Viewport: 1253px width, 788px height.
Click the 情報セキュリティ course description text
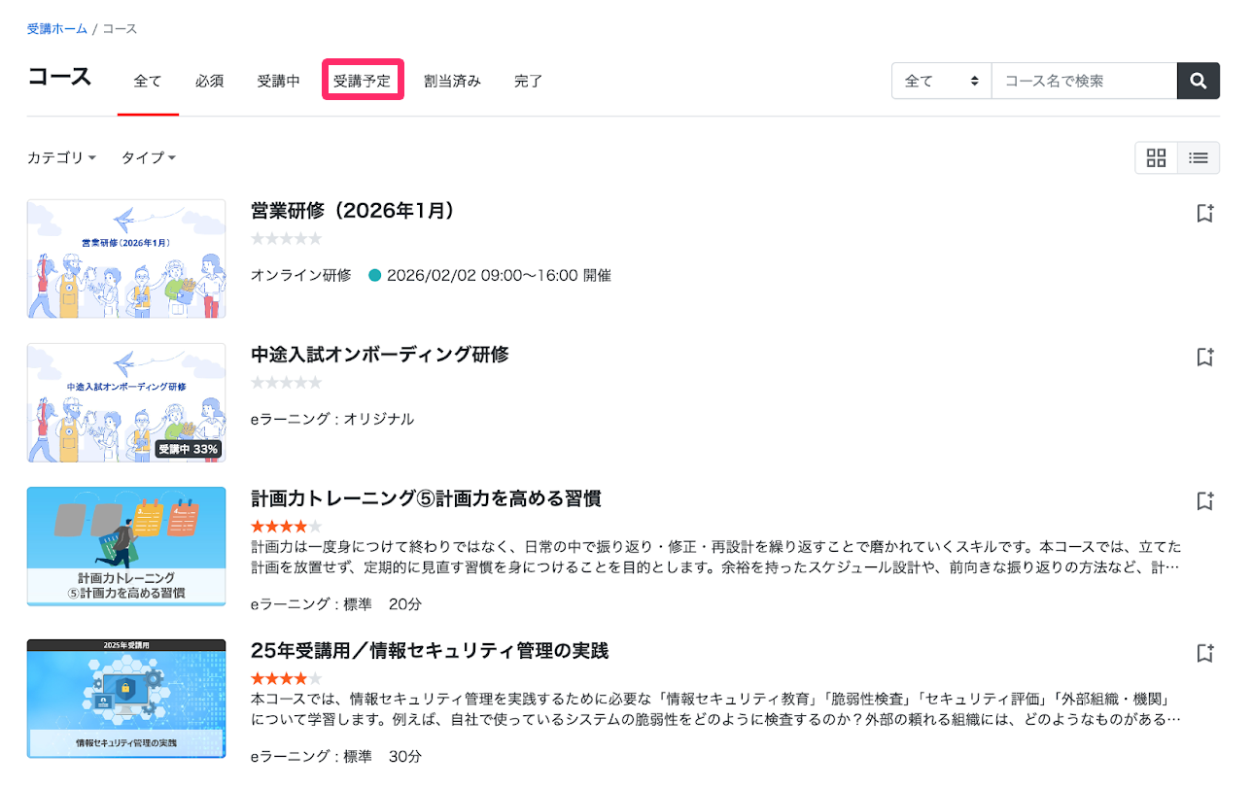click(x=716, y=709)
